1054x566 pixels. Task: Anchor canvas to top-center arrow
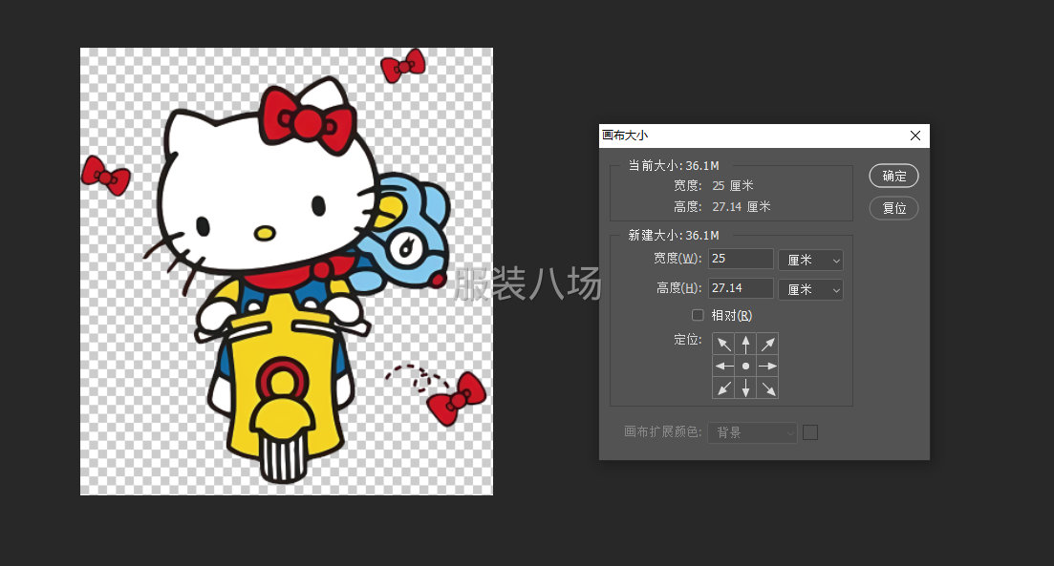[x=745, y=344]
